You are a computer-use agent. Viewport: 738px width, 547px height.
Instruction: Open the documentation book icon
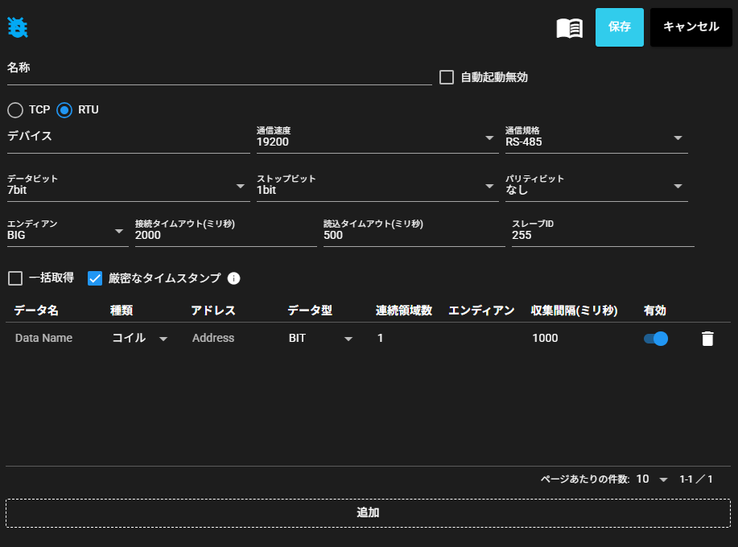569,28
